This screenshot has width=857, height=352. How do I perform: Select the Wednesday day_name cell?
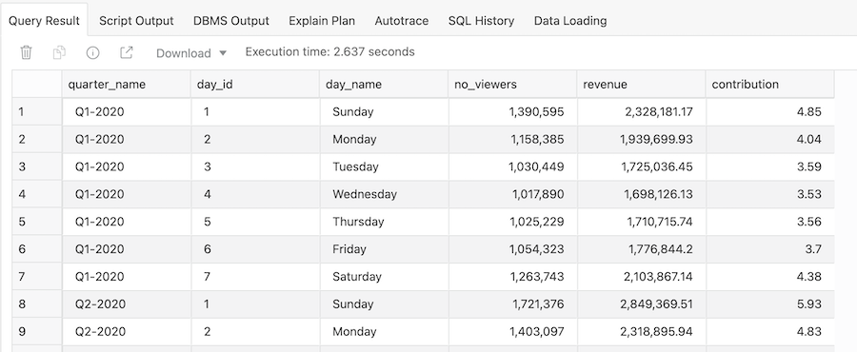tap(385, 194)
